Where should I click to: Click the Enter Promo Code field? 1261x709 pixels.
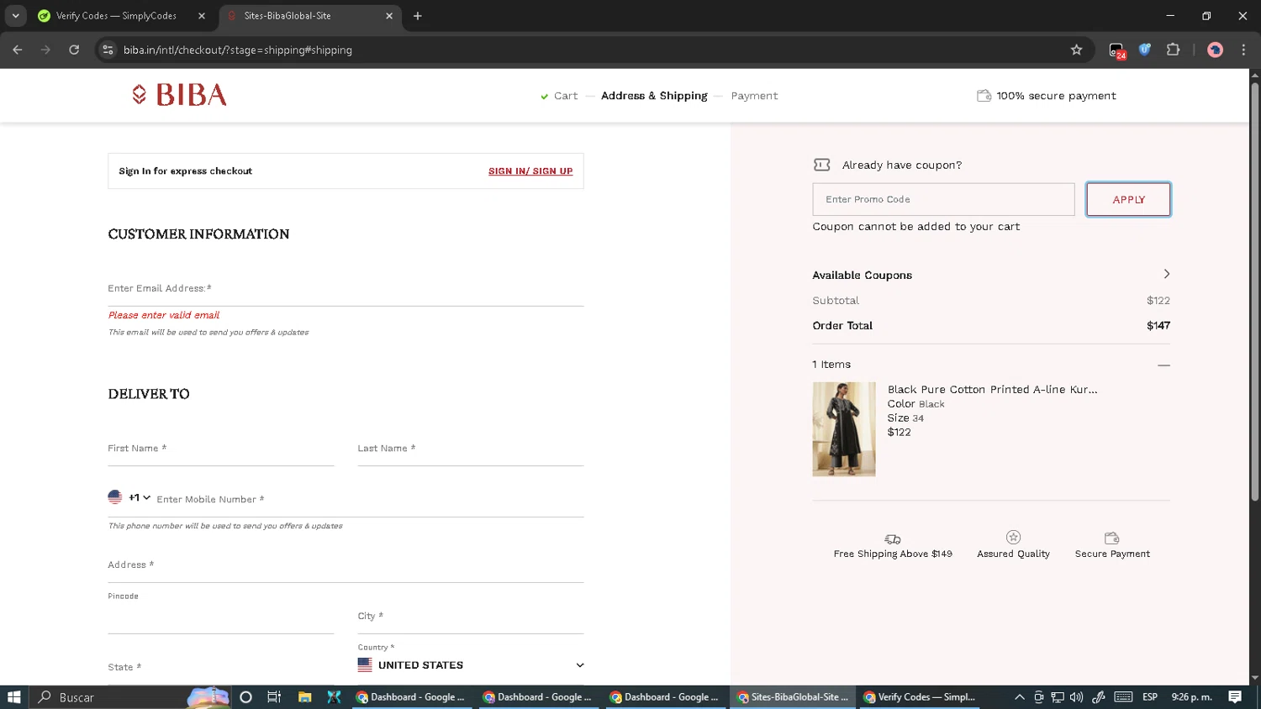pos(943,199)
